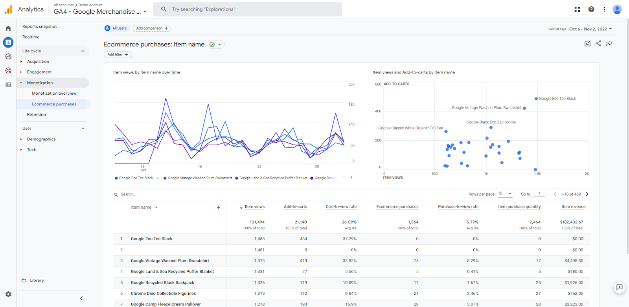Open the Library

pos(37,281)
